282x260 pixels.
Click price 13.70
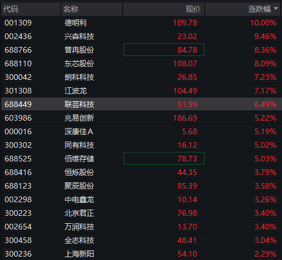(x=187, y=227)
